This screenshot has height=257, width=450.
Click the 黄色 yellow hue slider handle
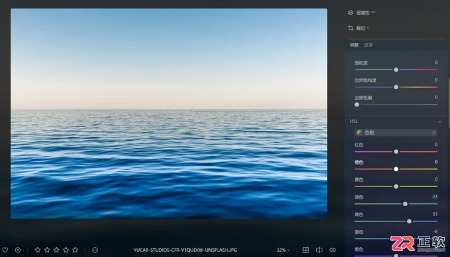[x=396, y=186]
